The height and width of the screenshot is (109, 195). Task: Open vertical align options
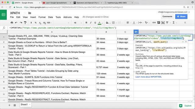(x=134, y=23)
